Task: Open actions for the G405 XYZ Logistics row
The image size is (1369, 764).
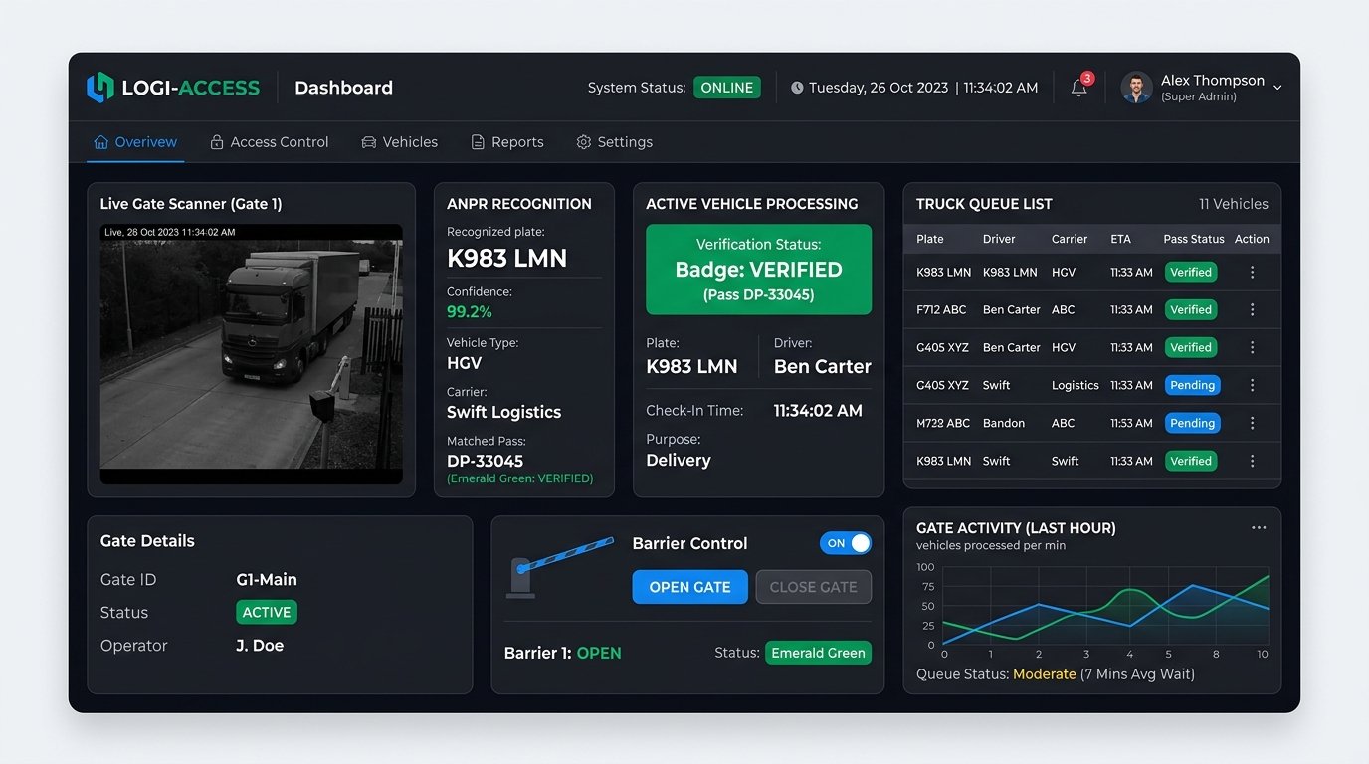Action: click(x=1252, y=385)
